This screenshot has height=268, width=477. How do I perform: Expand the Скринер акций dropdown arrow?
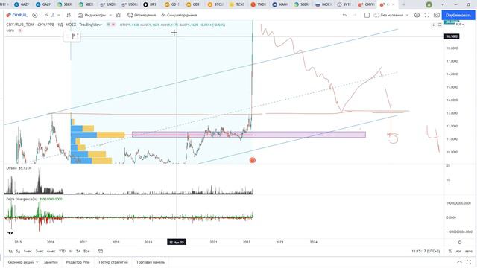pos(37,262)
